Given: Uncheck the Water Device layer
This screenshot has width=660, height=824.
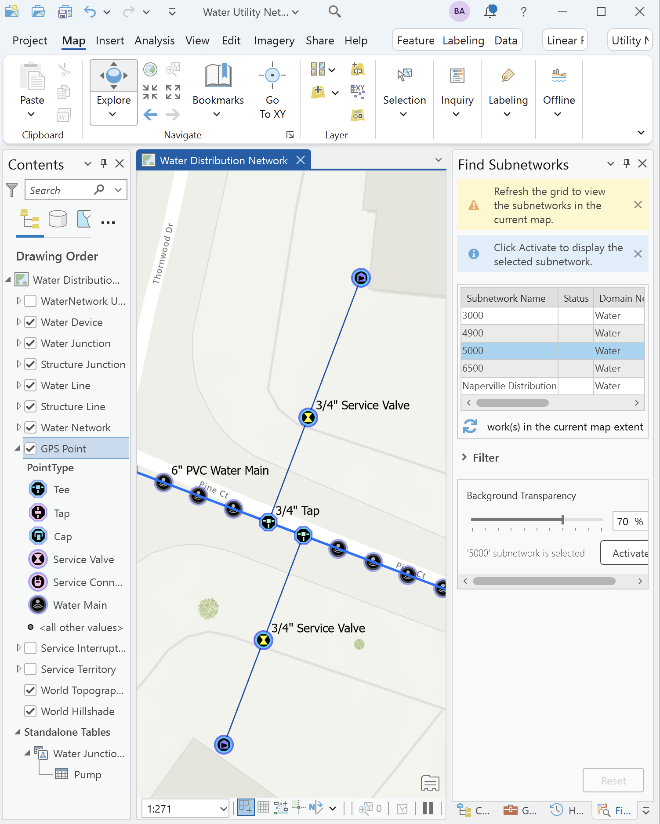Looking at the screenshot, I should (x=30, y=322).
